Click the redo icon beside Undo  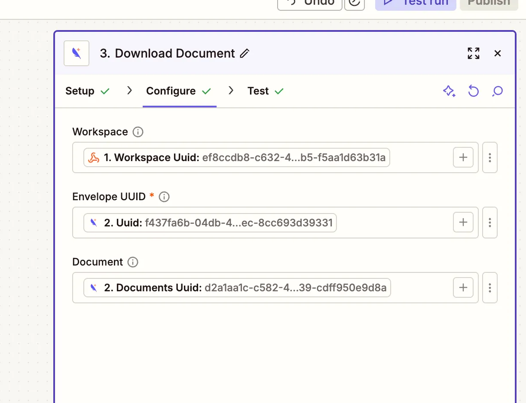355,3
